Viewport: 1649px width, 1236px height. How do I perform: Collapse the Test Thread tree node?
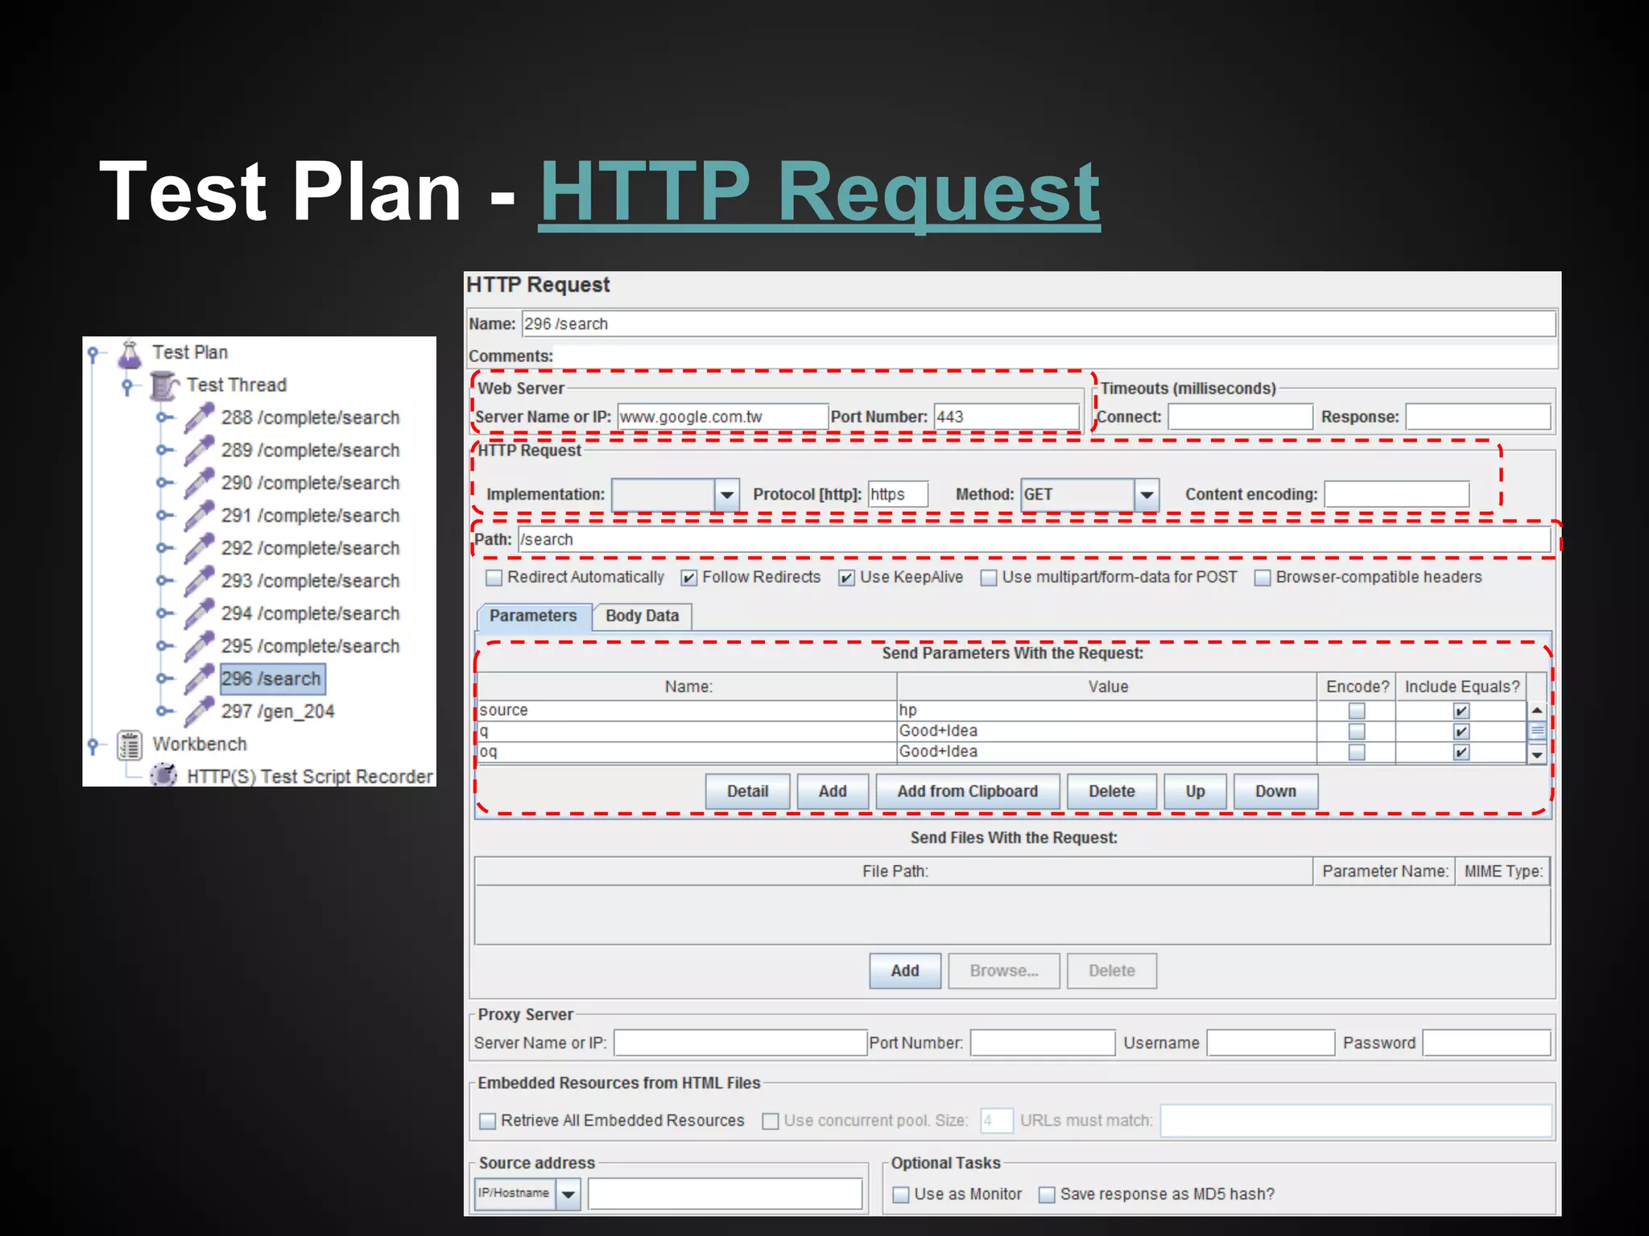click(128, 386)
